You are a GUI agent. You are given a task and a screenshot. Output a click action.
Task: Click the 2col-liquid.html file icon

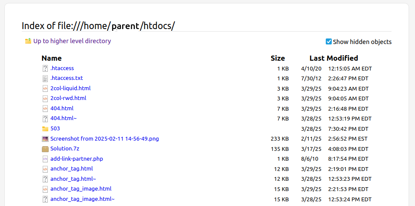point(45,88)
